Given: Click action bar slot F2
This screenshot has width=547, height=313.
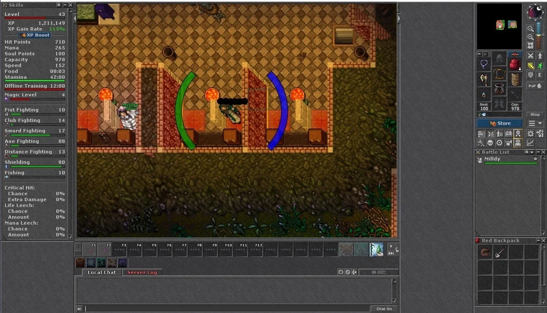Looking at the screenshot, I should tap(105, 250).
